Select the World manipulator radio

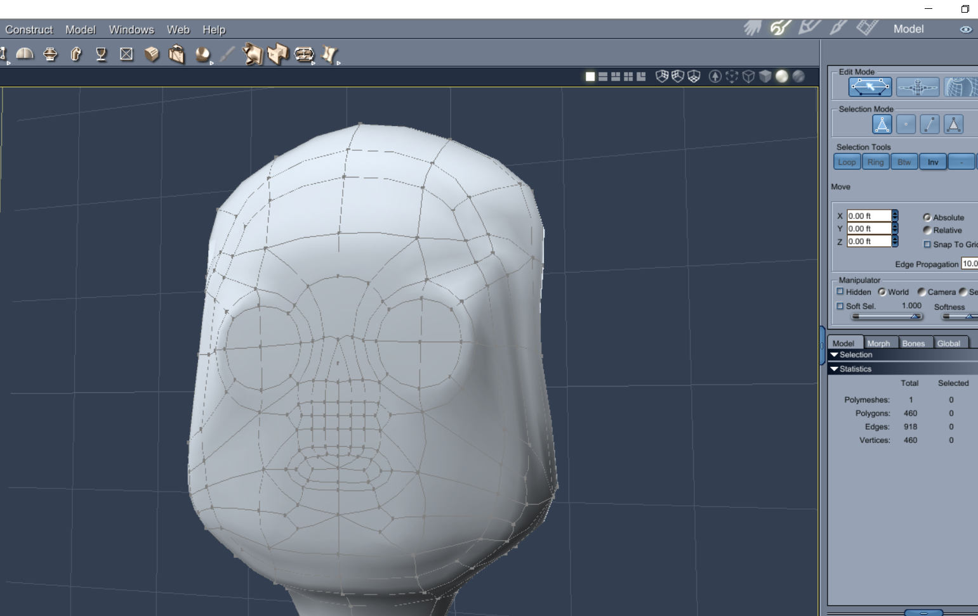coord(882,292)
